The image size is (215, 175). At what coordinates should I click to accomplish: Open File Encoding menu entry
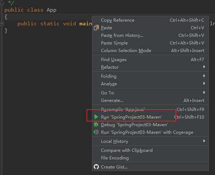pyautogui.click(x=151, y=158)
